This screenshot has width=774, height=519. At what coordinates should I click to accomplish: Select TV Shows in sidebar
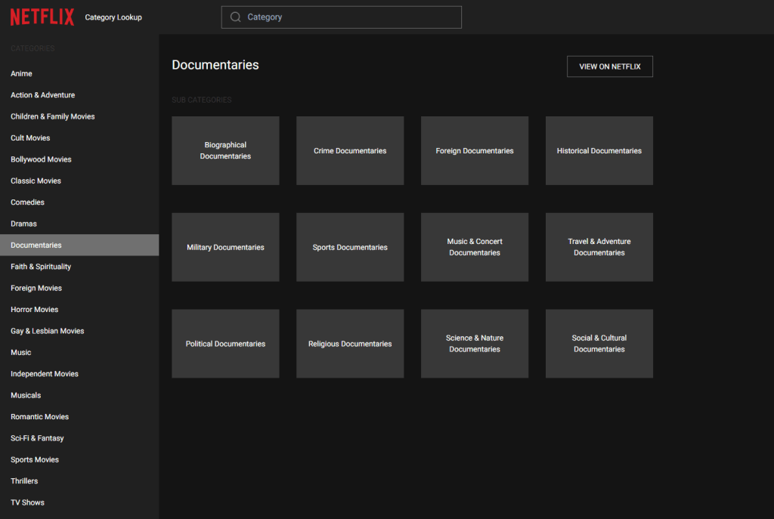tap(27, 502)
